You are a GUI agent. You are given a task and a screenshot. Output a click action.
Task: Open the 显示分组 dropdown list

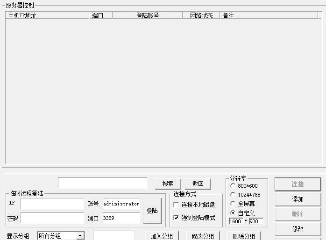(x=80, y=236)
